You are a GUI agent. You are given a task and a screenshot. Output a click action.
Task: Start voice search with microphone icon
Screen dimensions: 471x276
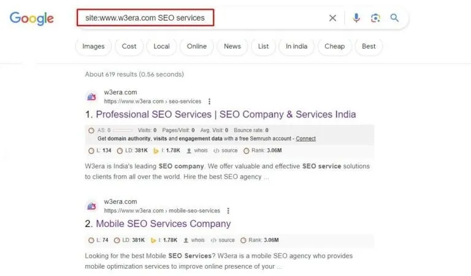[x=356, y=18]
